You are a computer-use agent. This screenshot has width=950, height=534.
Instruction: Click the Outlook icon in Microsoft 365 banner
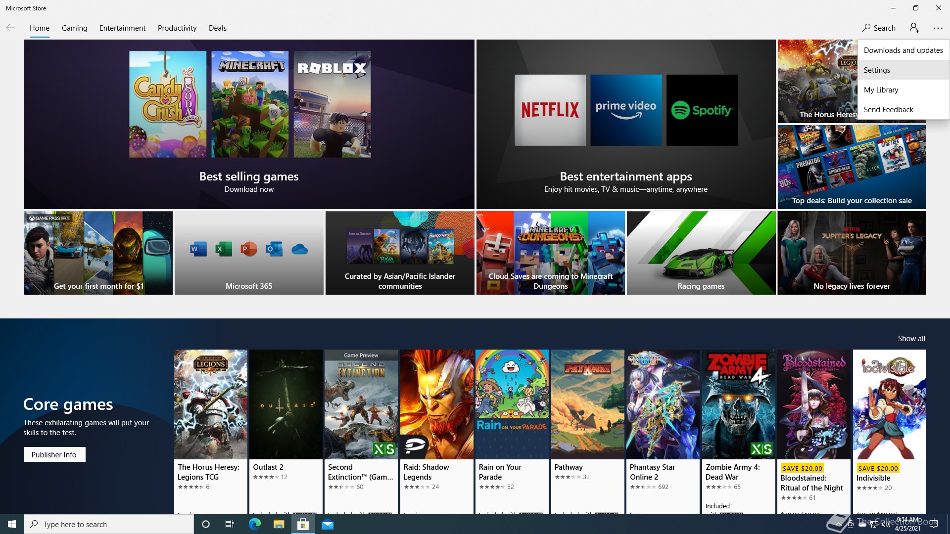pos(274,249)
